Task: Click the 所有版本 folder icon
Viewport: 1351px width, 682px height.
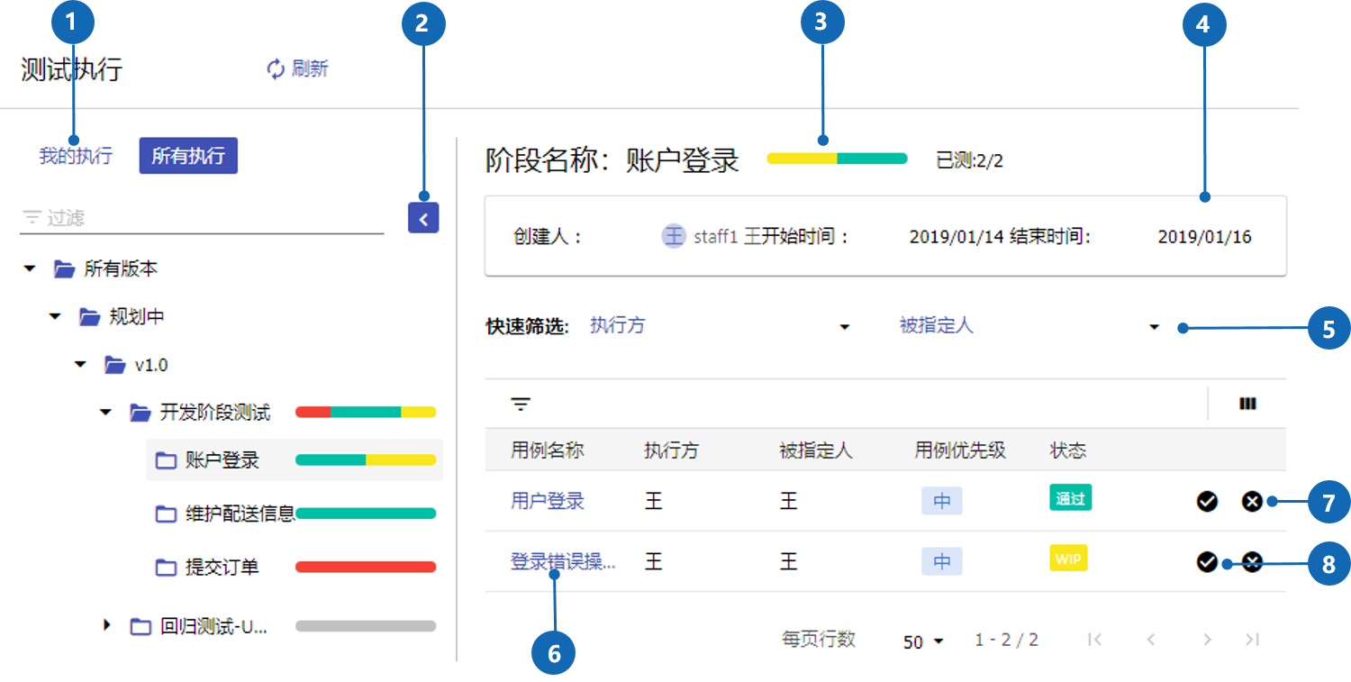Action: [63, 268]
